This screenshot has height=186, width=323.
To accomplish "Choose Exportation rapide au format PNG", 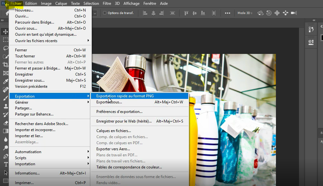I will (125, 96).
